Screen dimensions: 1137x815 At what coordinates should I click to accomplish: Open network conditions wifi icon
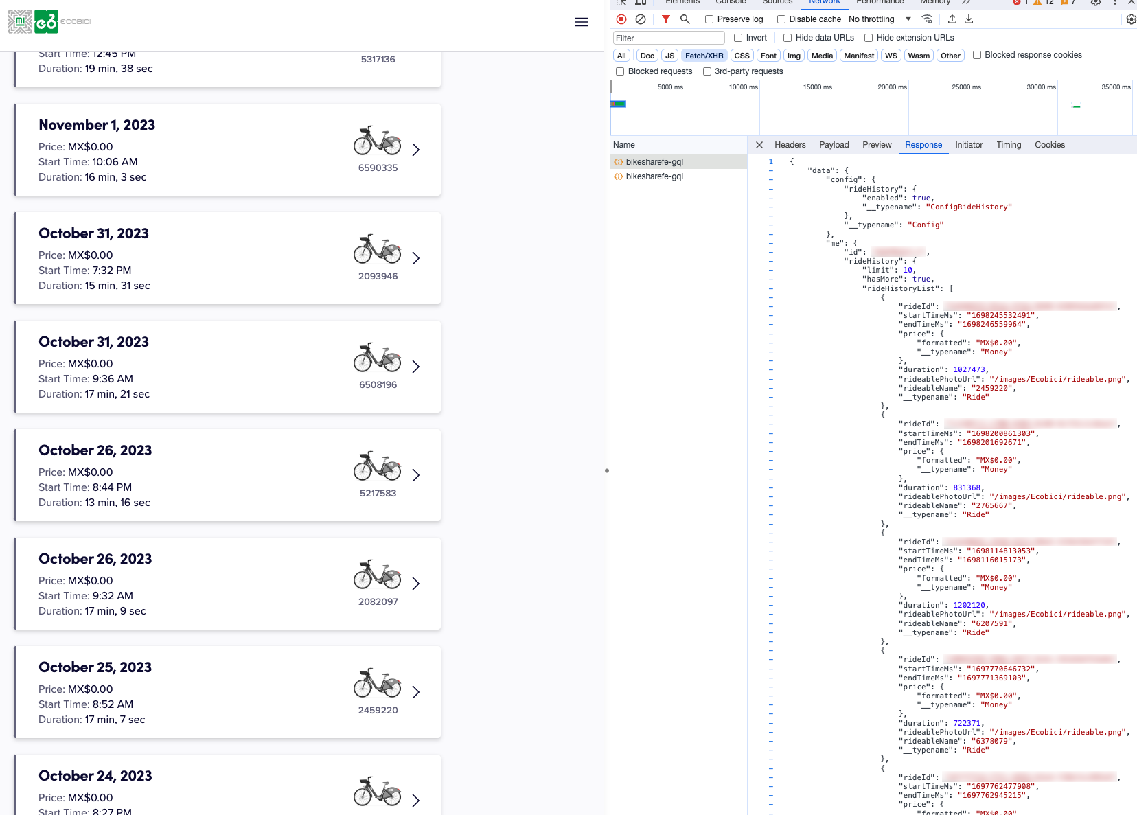click(927, 19)
